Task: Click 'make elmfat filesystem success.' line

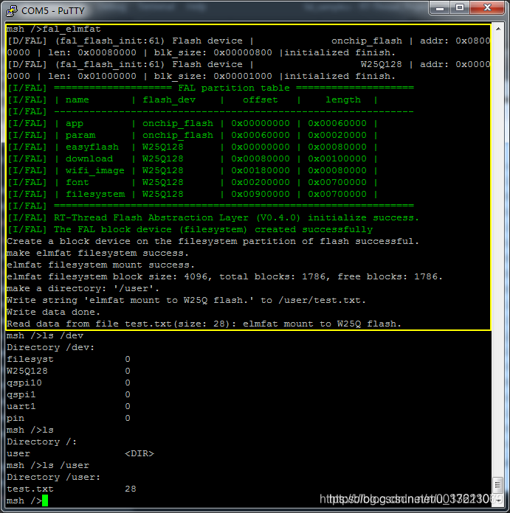Action: point(97,253)
